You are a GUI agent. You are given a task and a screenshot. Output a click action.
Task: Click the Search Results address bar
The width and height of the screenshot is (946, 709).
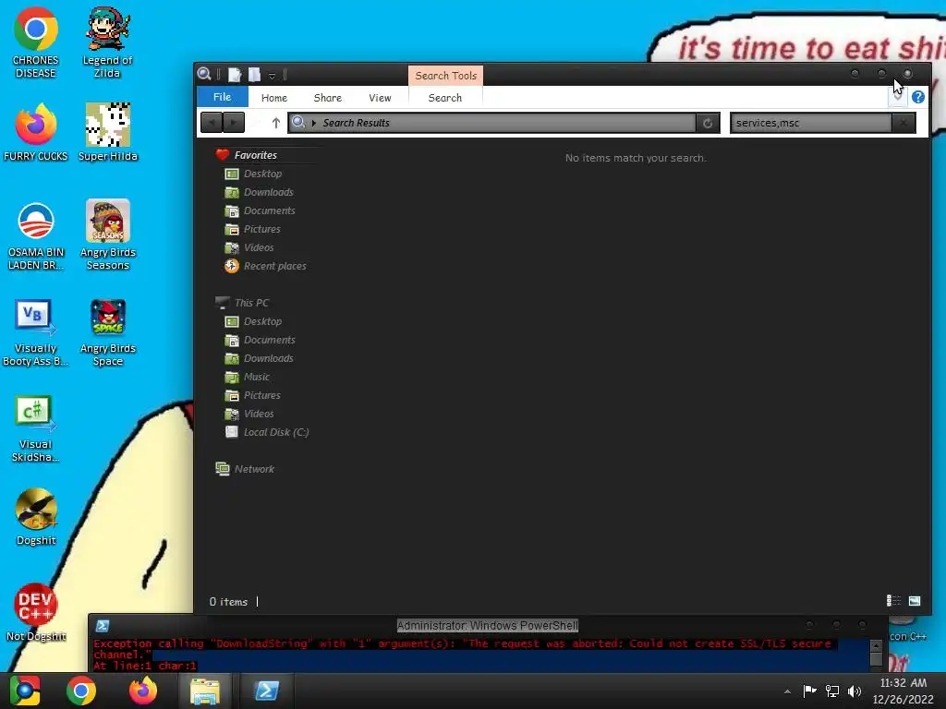click(491, 123)
